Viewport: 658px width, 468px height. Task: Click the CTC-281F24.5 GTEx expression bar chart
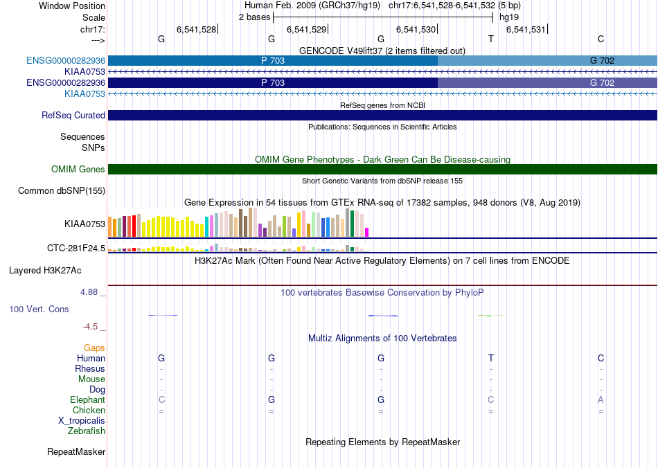coord(238,248)
